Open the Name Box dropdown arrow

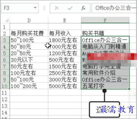click(x=35, y=8)
